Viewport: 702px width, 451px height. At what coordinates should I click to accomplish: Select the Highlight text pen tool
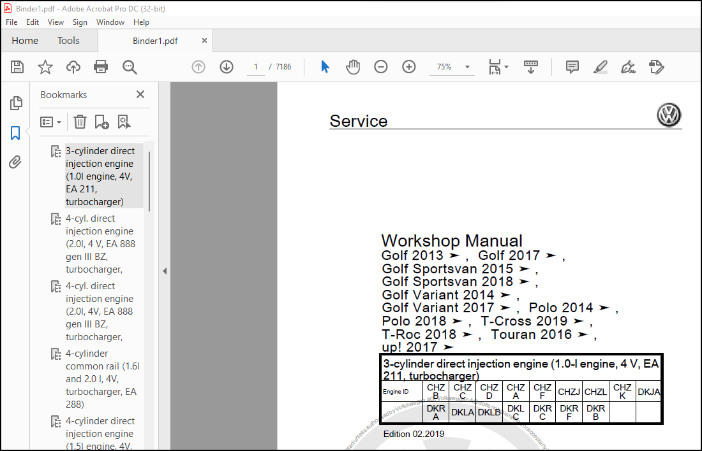600,67
